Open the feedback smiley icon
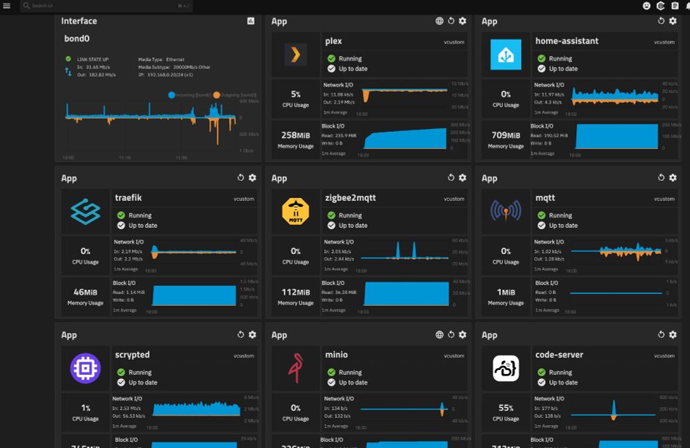690x448 pixels. 647,6
